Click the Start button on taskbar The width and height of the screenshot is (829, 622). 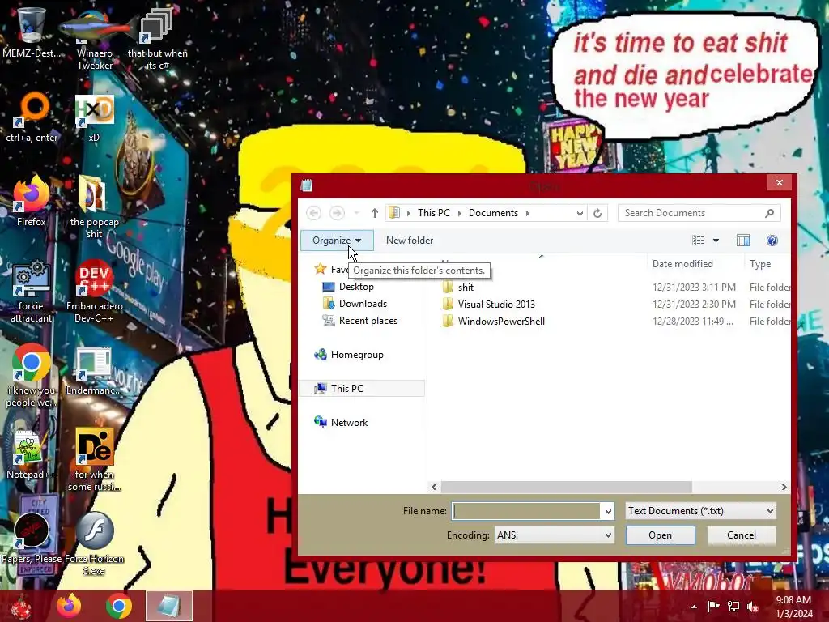point(21,606)
